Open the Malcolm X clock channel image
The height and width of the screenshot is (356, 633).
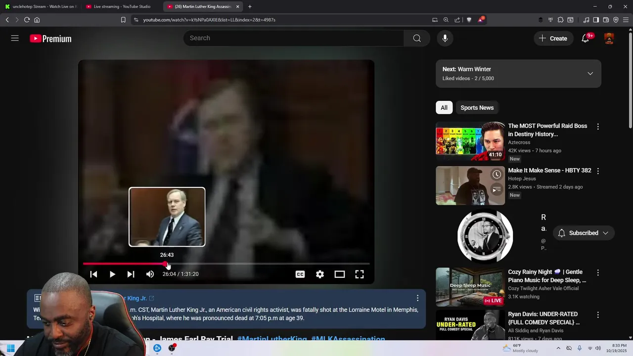tap(485, 236)
